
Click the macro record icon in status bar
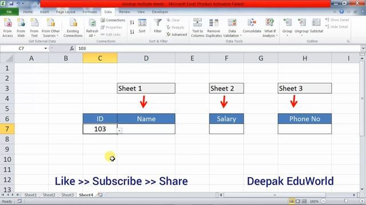coord(19,201)
